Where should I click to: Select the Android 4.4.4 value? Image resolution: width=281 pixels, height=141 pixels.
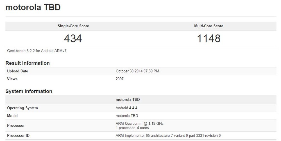click(126, 108)
